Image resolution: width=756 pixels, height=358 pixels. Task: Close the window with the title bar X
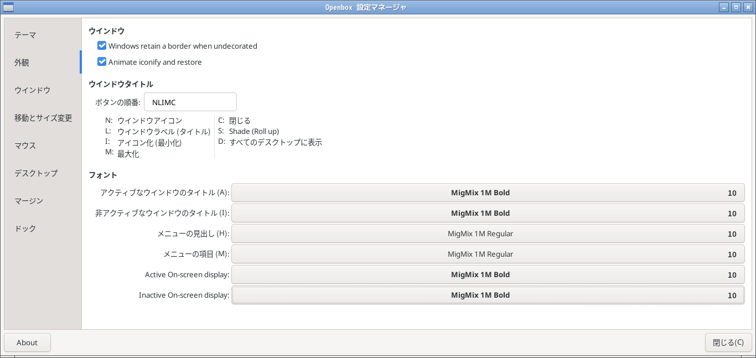coord(748,7)
